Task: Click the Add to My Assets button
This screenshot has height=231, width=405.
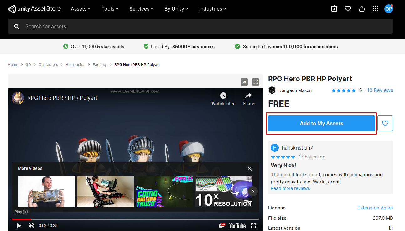Action: 321,123
